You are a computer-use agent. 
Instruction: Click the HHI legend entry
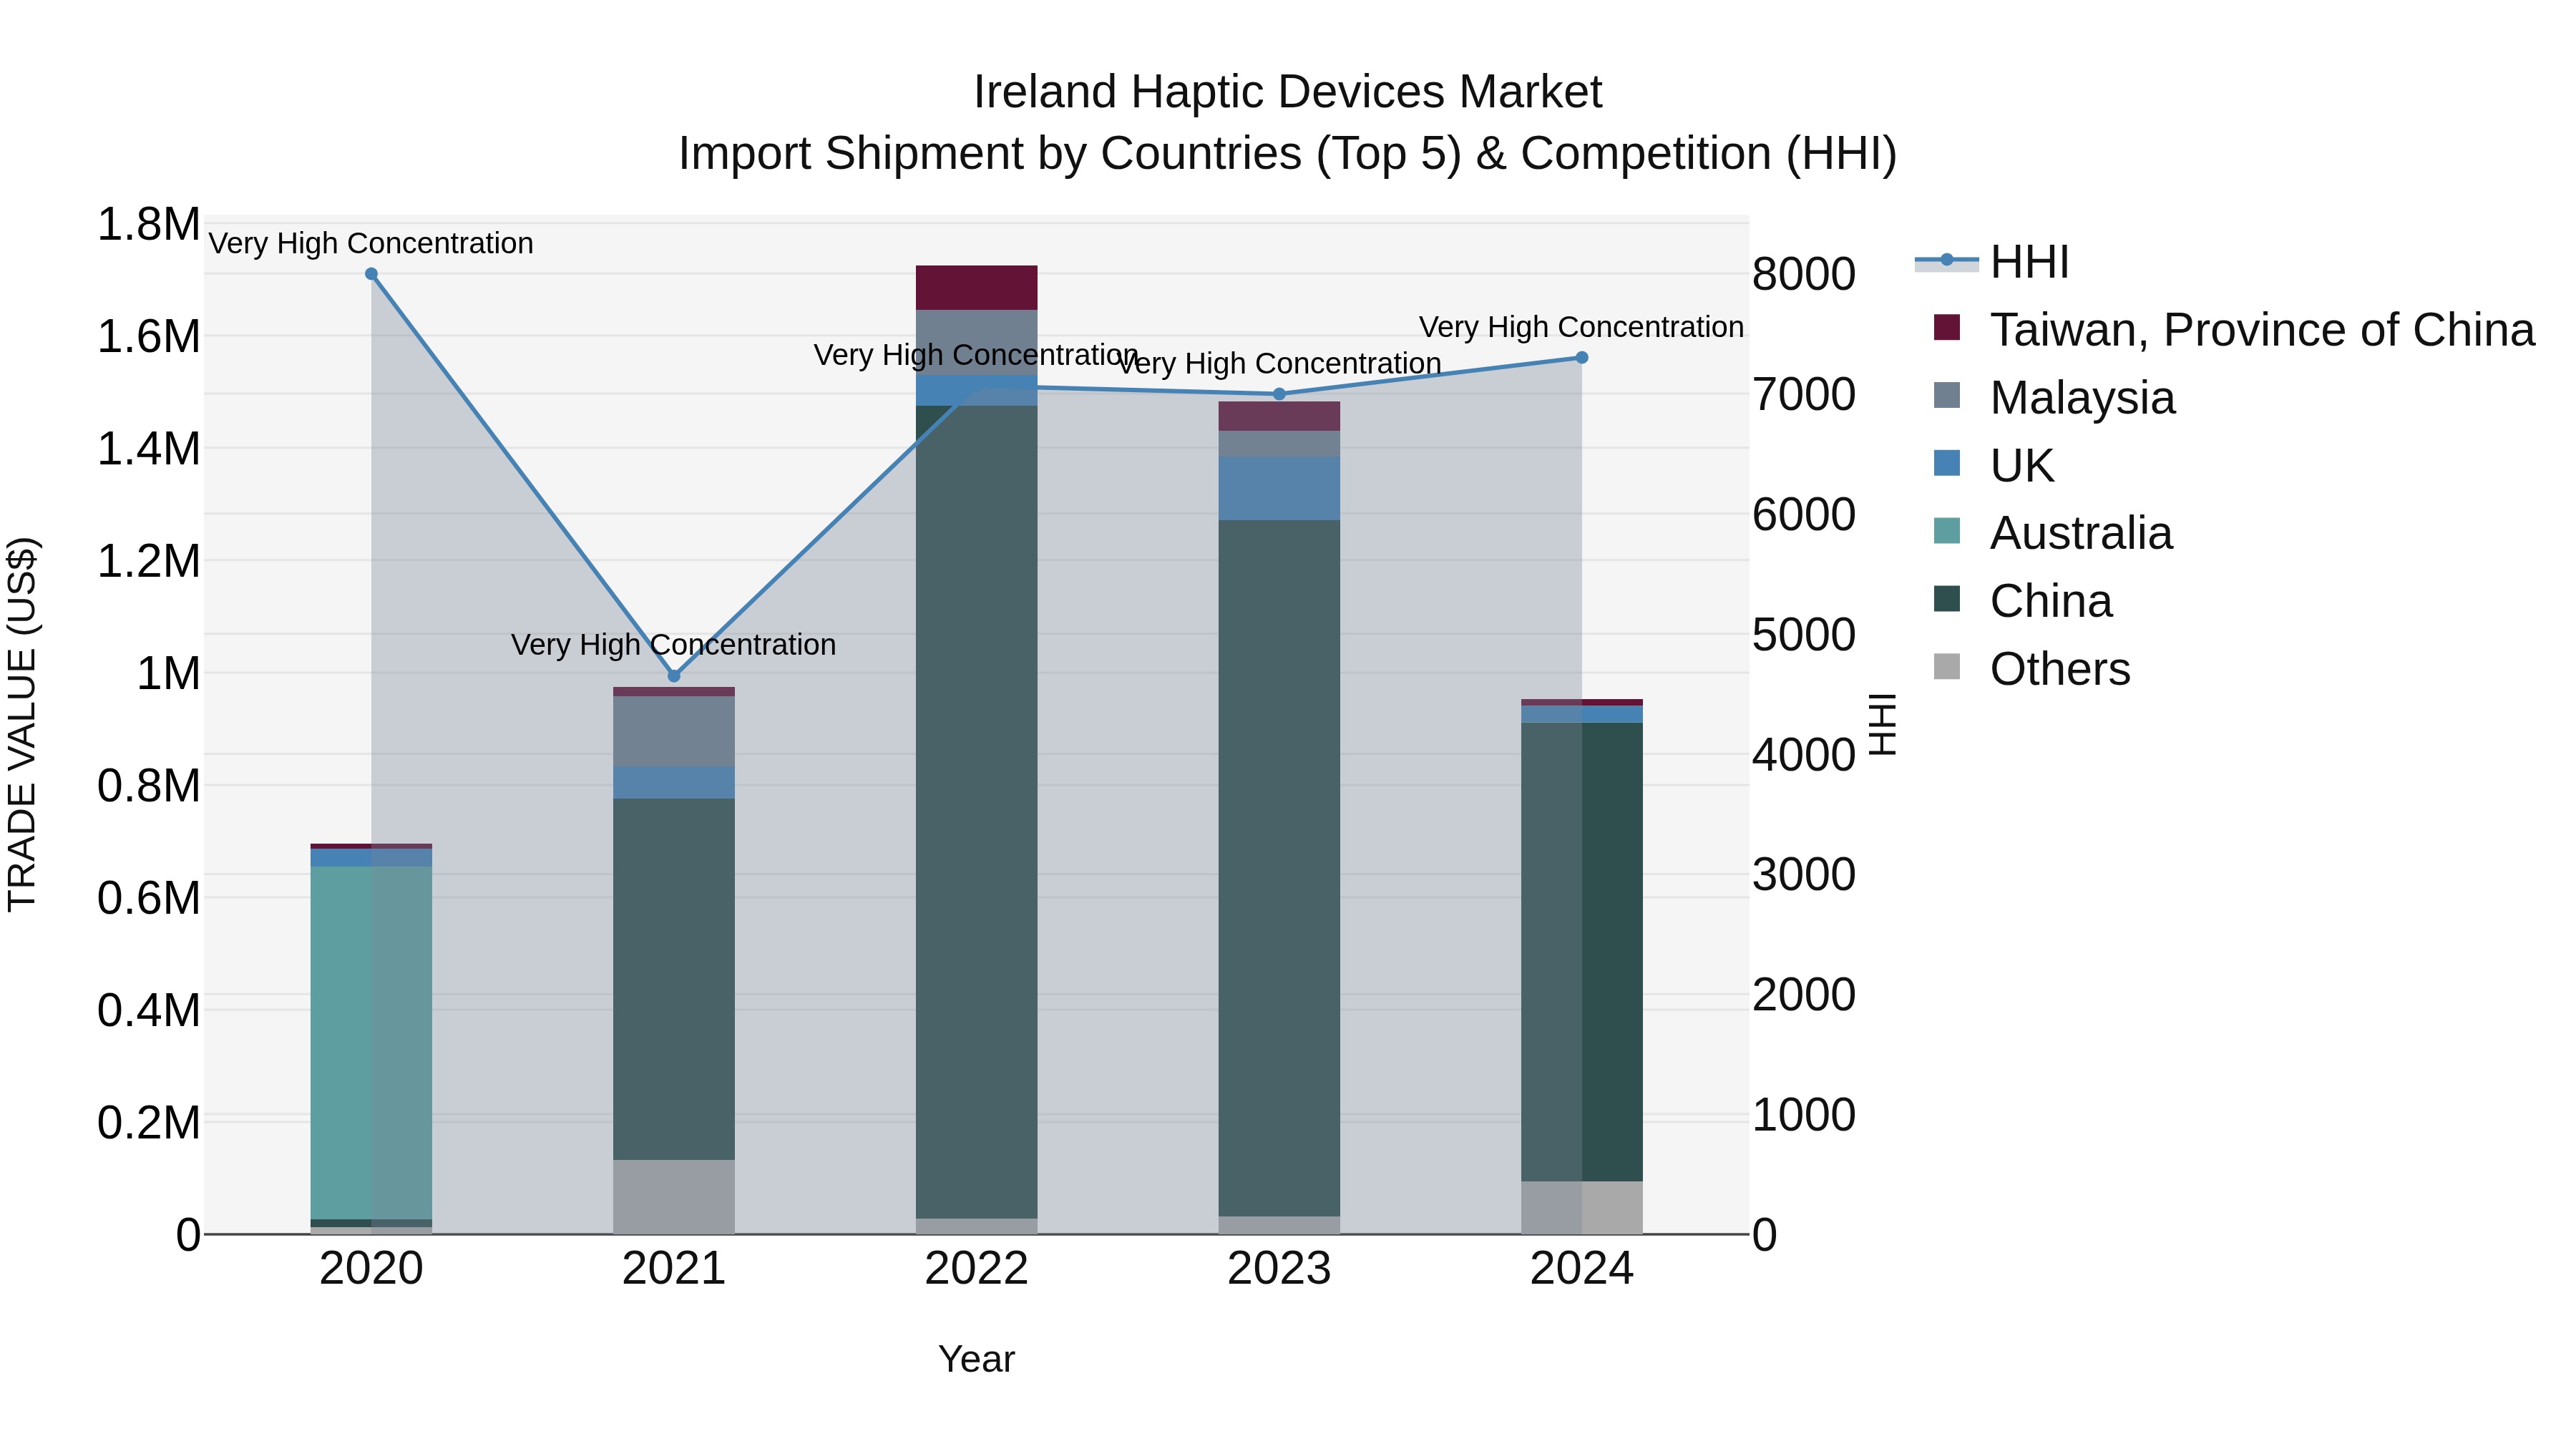pyautogui.click(x=1992, y=262)
